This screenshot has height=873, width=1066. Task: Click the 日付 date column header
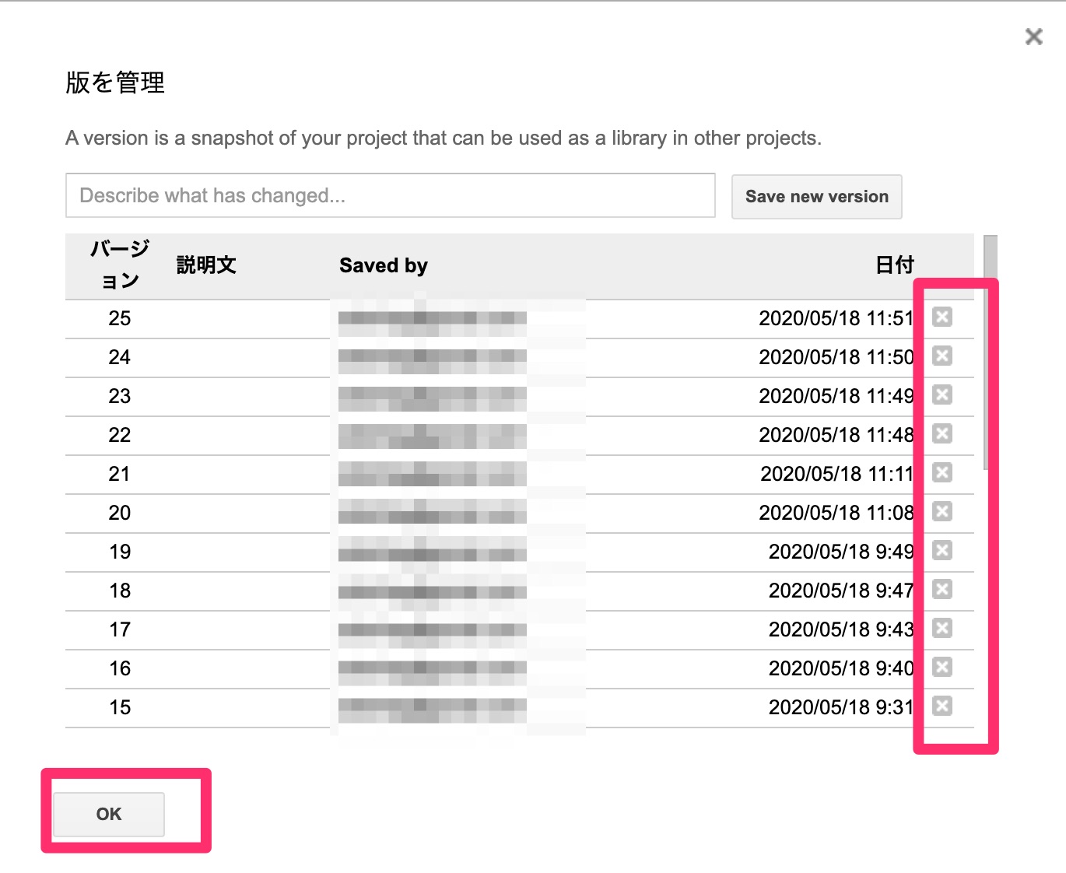[x=894, y=265]
